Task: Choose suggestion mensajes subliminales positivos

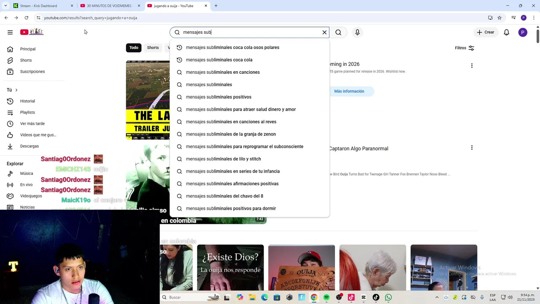Action: pos(249,97)
